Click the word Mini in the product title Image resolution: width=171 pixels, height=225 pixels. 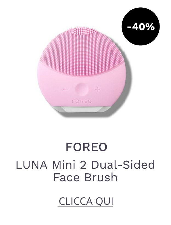(64, 165)
